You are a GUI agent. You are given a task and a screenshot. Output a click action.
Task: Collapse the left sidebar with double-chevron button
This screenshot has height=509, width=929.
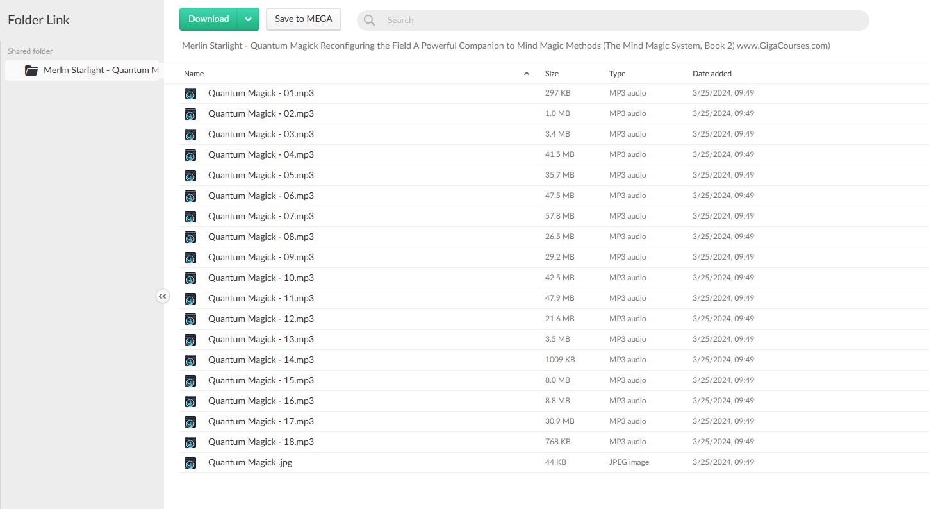pyautogui.click(x=163, y=296)
